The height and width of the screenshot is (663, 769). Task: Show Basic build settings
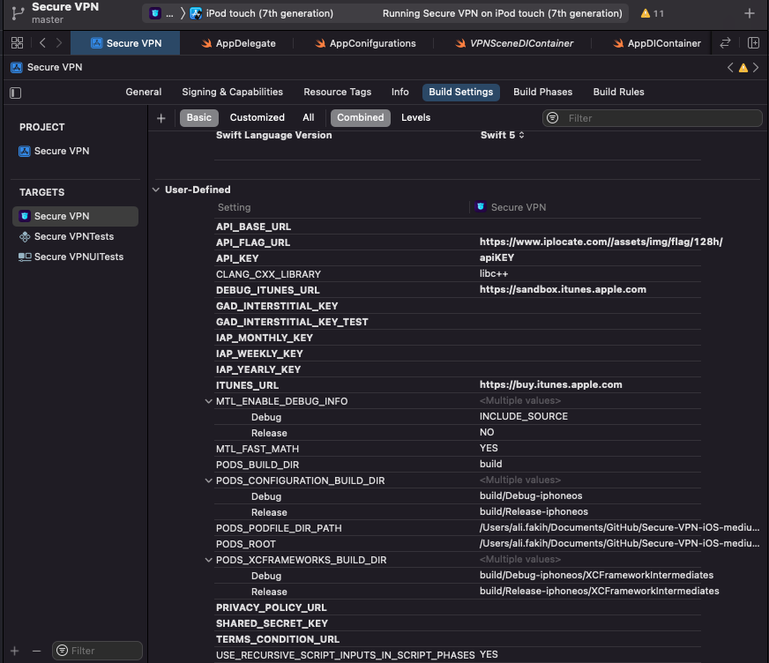coord(198,117)
